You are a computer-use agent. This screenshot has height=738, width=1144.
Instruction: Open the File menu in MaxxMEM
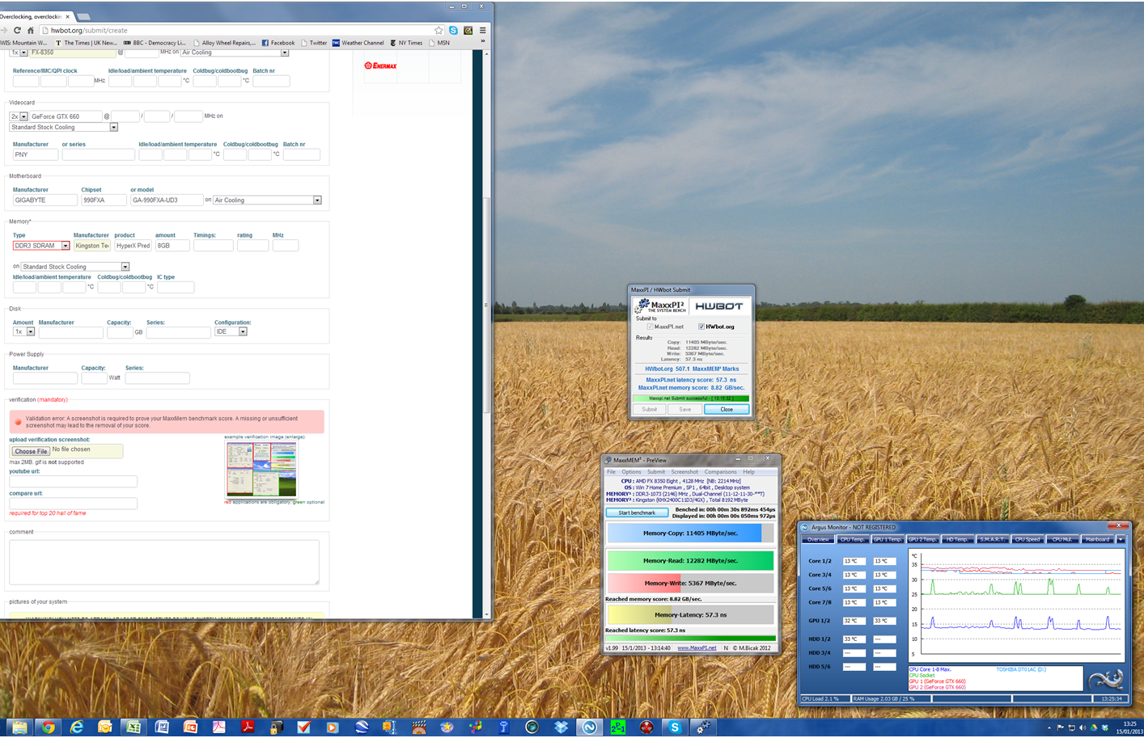pyautogui.click(x=612, y=472)
